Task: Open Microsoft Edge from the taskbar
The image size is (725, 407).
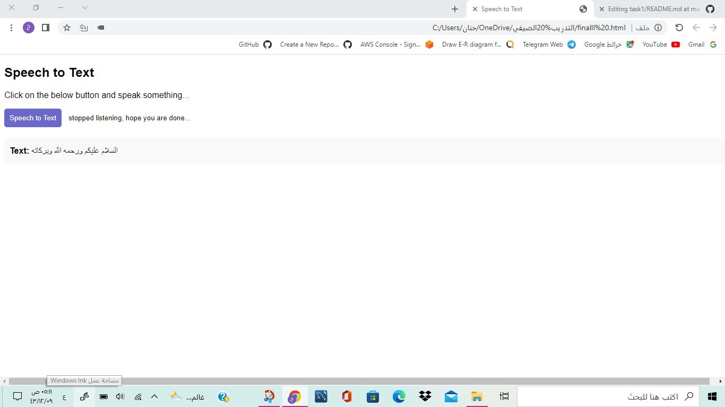Action: [x=399, y=396]
